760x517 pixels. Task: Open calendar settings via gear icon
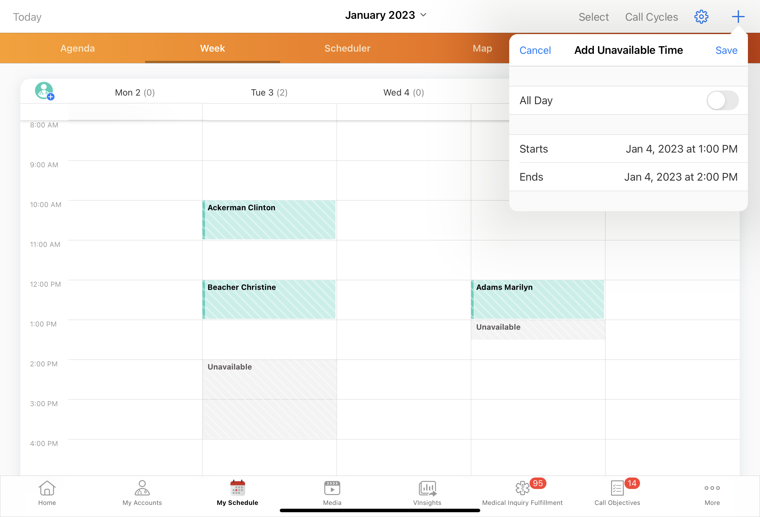[701, 16]
